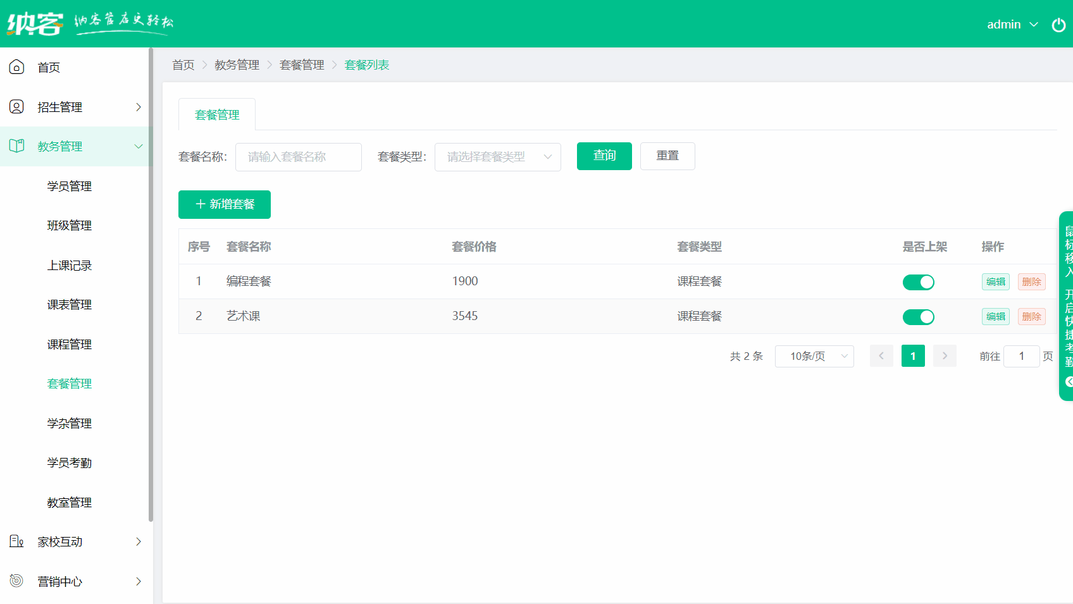1073x604 pixels.
Task: Select the 营销中心 sidebar icon
Action: click(16, 581)
